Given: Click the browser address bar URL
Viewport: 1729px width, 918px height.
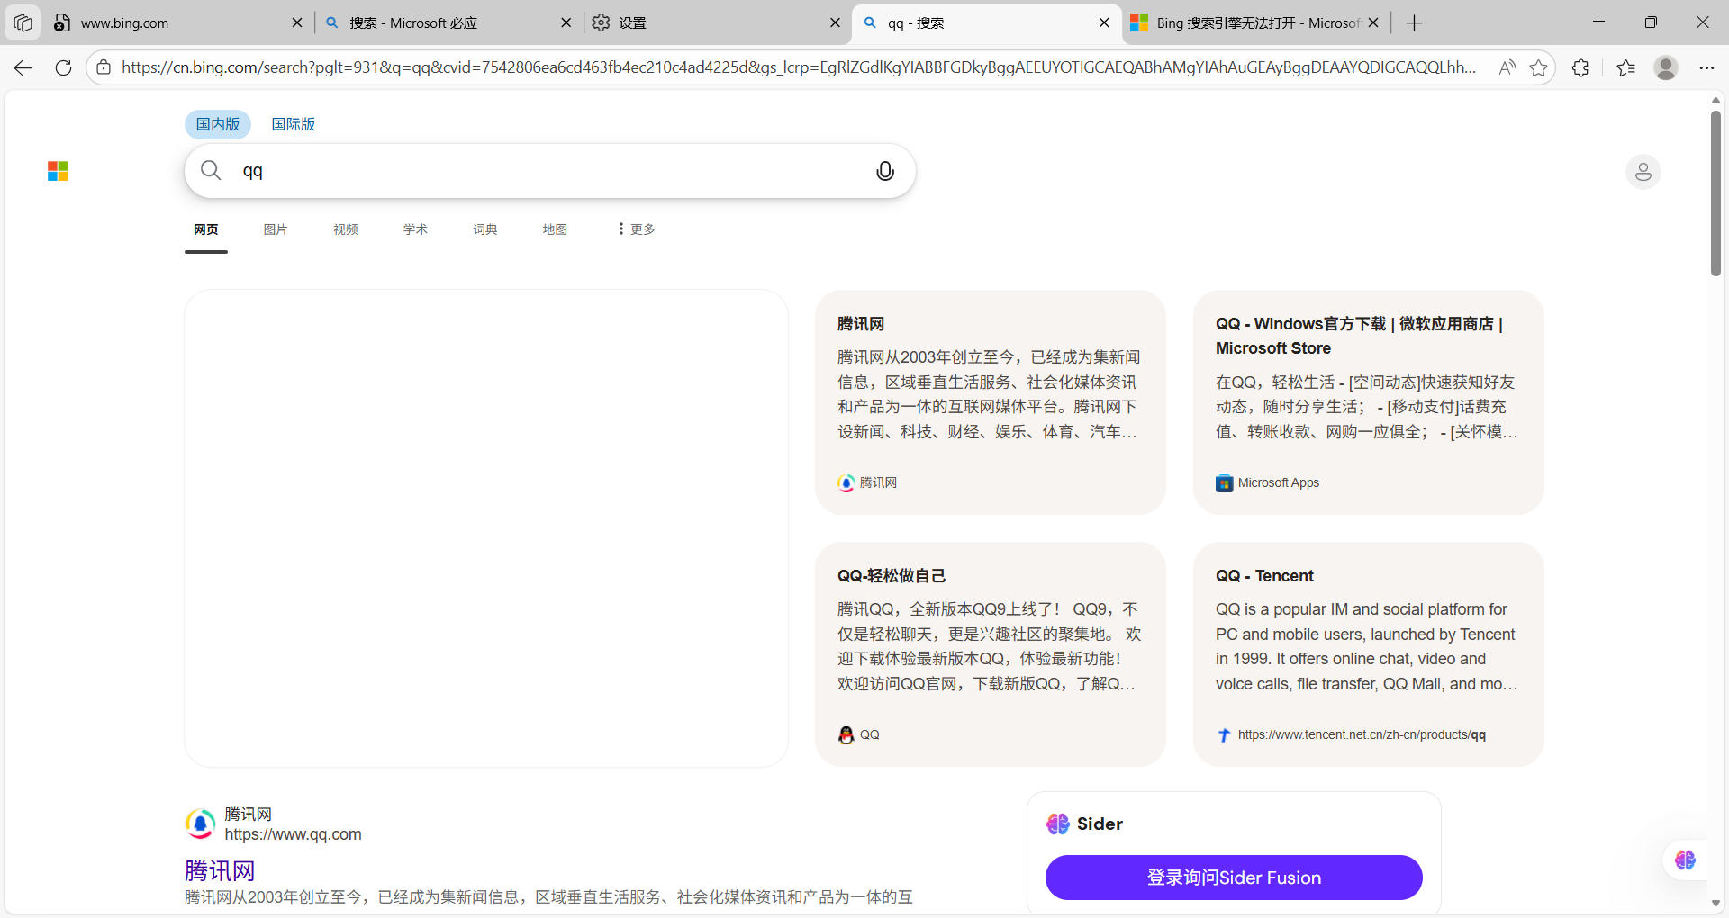Looking at the screenshot, I should pos(799,67).
